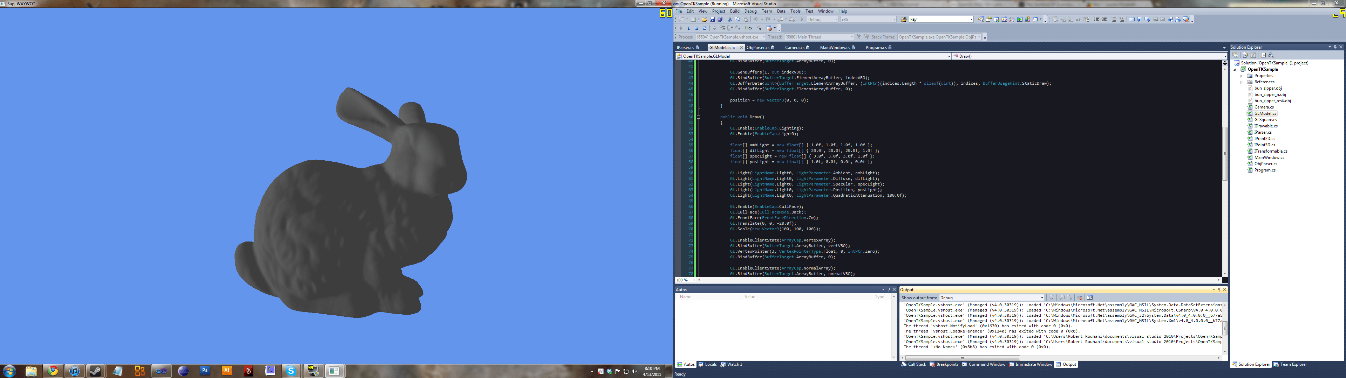The image size is (1346, 378).
Task: Click the Save icon in toolbar
Action: click(713, 19)
